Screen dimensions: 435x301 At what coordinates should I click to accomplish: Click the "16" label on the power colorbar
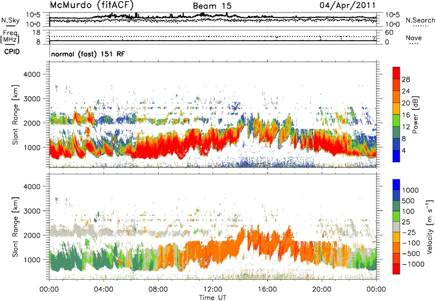(406, 115)
